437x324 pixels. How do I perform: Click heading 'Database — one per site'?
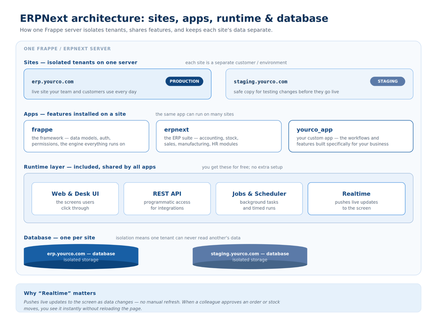click(59, 237)
